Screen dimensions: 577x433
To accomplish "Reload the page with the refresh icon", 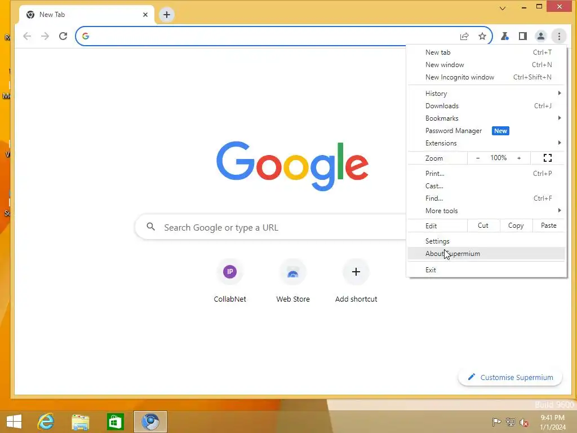I will pos(63,36).
